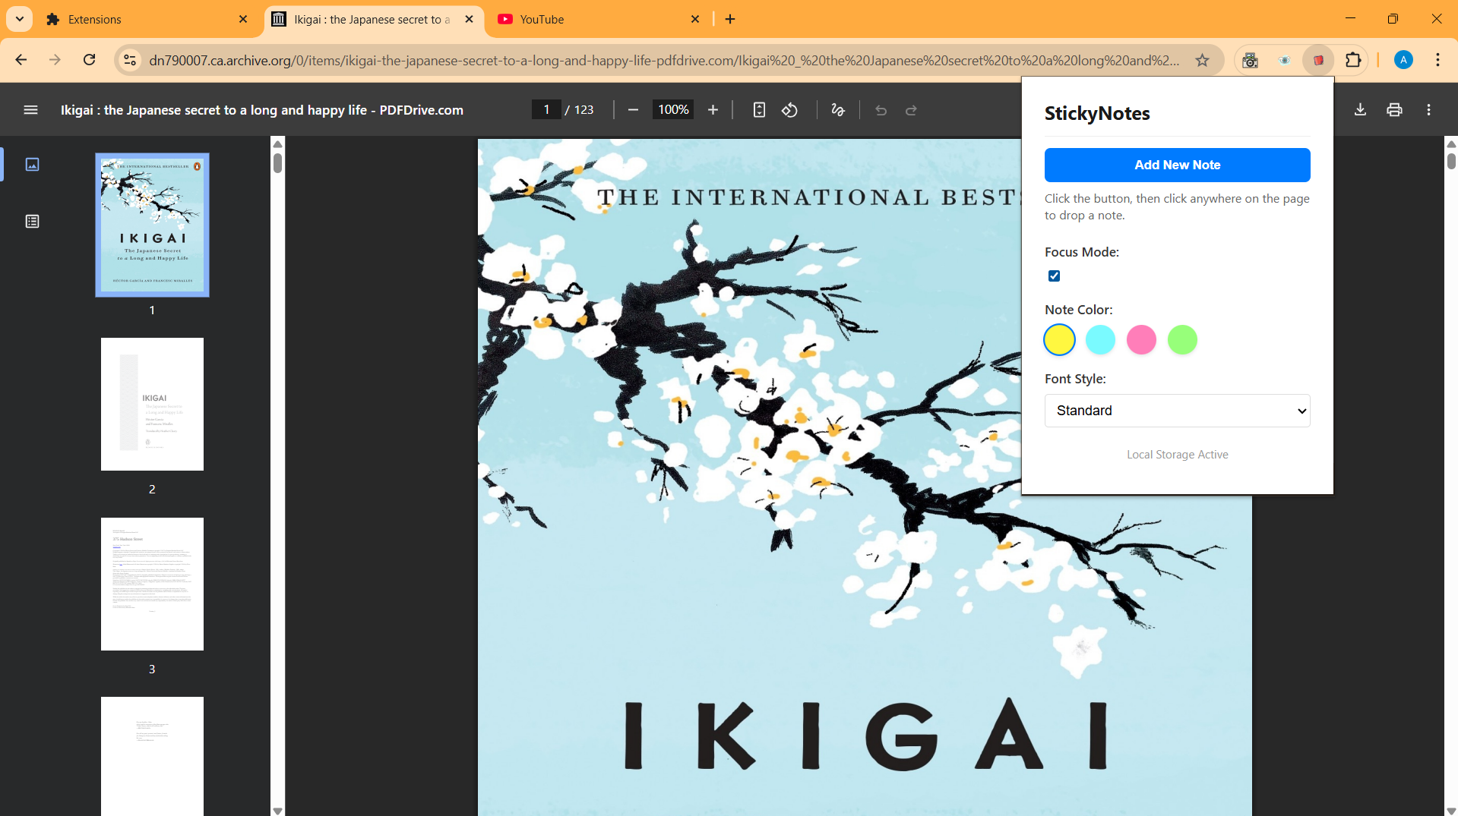Show the document outline view

pos(32,222)
